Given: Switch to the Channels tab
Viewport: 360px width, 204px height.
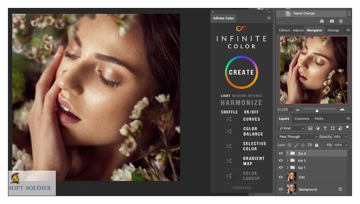Looking at the screenshot, I should coord(302,119).
